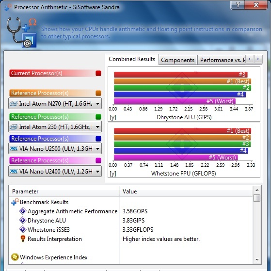Image resolution: width=271 pixels, height=271 pixels.
Task: Click the Dhrystone ALU (GIPS) chart title
Action: tap(184, 117)
